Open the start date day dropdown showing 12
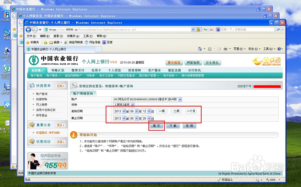This screenshot has width=301, height=187. pyautogui.click(x=147, y=111)
